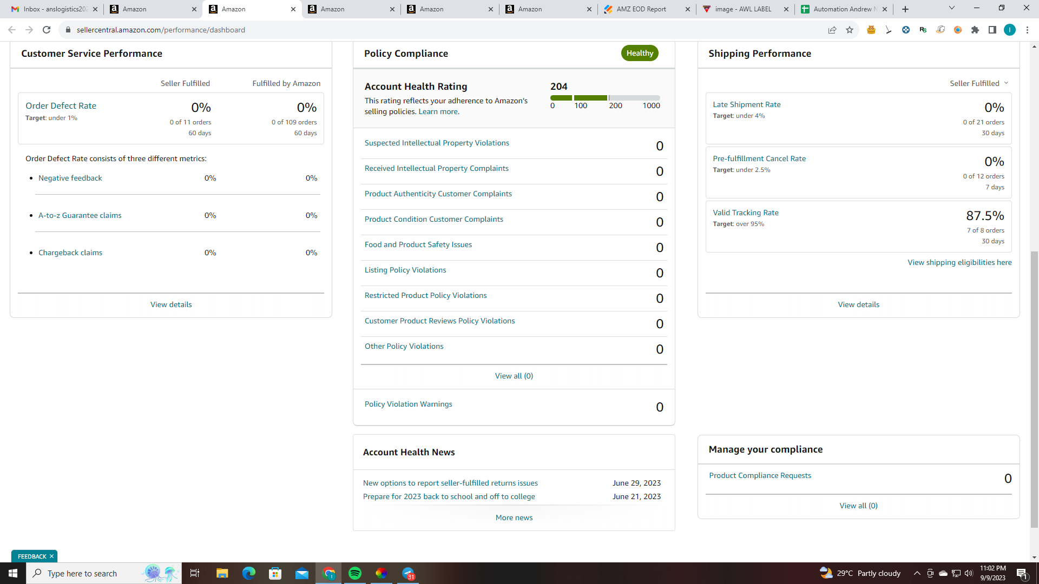
Task: Open the Chrome extensions puzzle icon
Action: (975, 30)
